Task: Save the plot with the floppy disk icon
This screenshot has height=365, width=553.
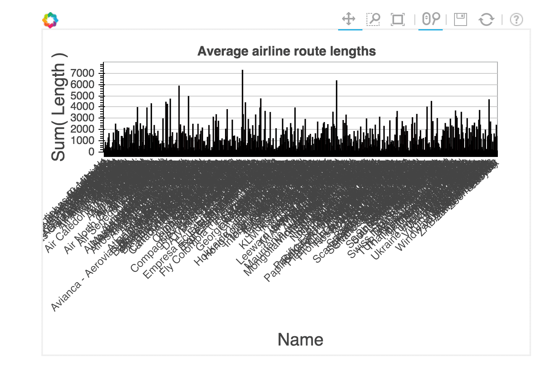Action: [461, 19]
